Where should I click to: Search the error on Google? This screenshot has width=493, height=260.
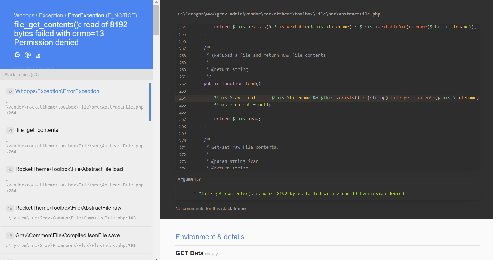click(17, 55)
